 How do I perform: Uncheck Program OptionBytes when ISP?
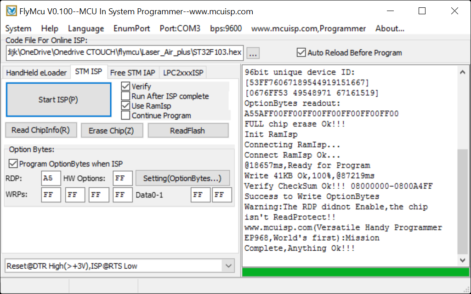(13, 164)
